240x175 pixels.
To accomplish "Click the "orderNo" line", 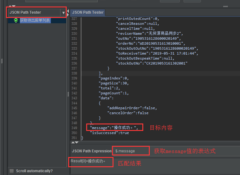I will pos(150,43).
